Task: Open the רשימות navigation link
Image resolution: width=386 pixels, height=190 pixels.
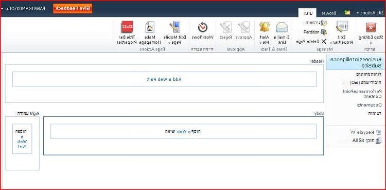Action: pos(375,113)
